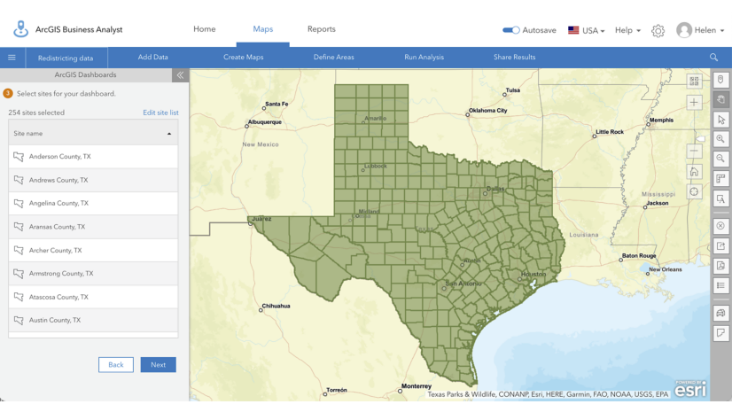
Task: Click the Redistricting data project tab
Action: pos(66,58)
